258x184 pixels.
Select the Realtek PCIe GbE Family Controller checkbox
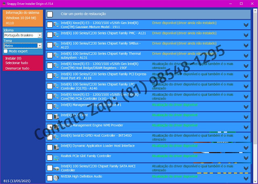(50, 157)
